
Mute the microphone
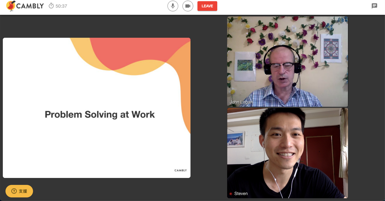pos(173,6)
